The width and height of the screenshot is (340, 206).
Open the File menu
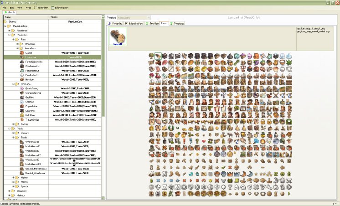pyautogui.click(x=5, y=8)
